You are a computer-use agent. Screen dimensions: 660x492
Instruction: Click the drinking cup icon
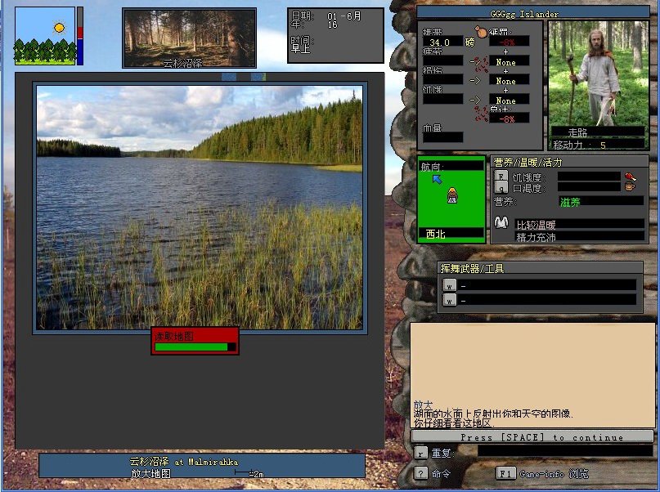tap(630, 186)
